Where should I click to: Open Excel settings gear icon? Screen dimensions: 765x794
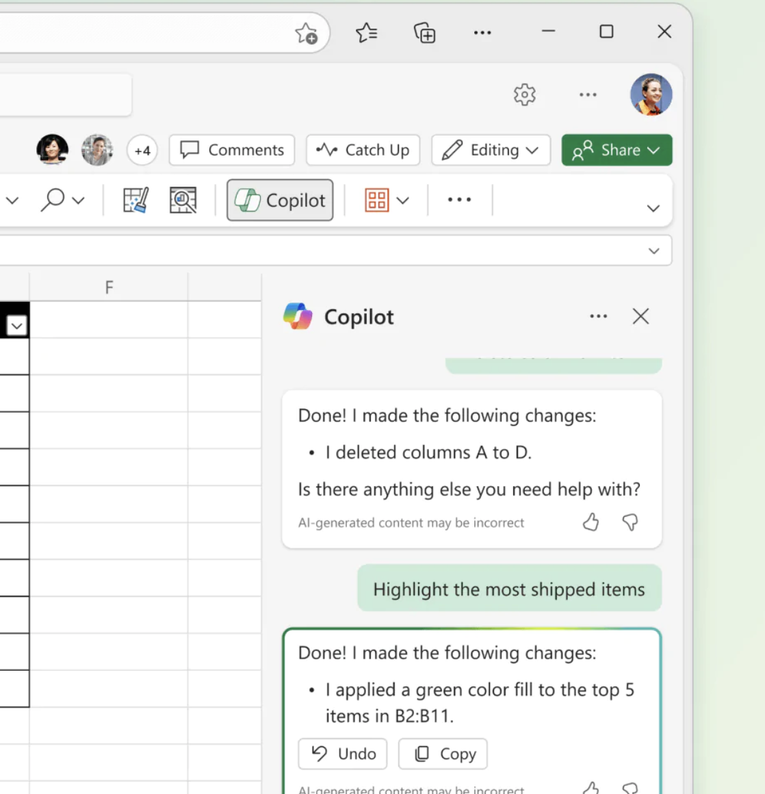point(525,94)
